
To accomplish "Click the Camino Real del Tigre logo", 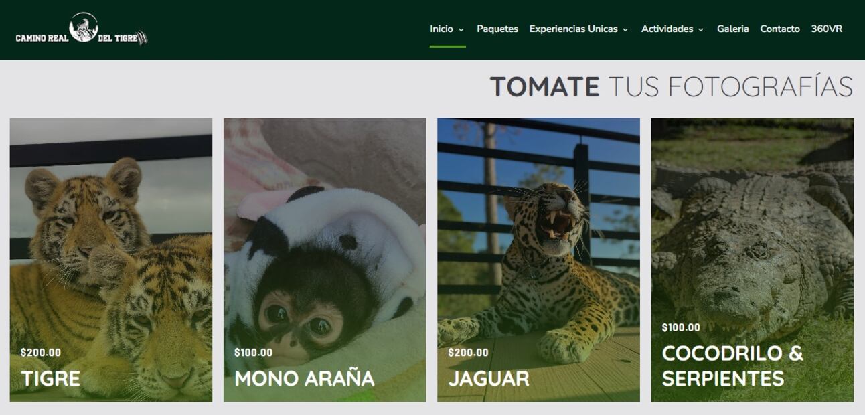I will [x=82, y=29].
